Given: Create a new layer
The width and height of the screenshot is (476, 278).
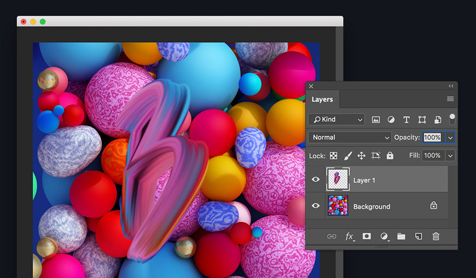Looking at the screenshot, I should coord(419,236).
